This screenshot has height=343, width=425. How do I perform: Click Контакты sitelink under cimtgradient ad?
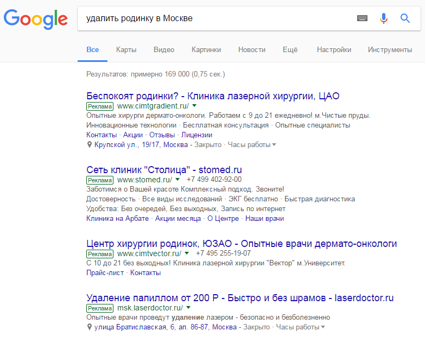pos(102,135)
